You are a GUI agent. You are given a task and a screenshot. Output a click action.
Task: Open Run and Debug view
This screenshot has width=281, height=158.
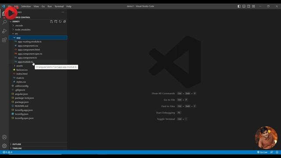pos(4,31)
